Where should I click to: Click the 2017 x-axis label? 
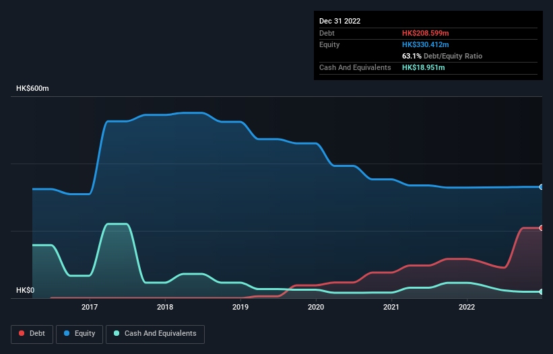click(x=90, y=307)
